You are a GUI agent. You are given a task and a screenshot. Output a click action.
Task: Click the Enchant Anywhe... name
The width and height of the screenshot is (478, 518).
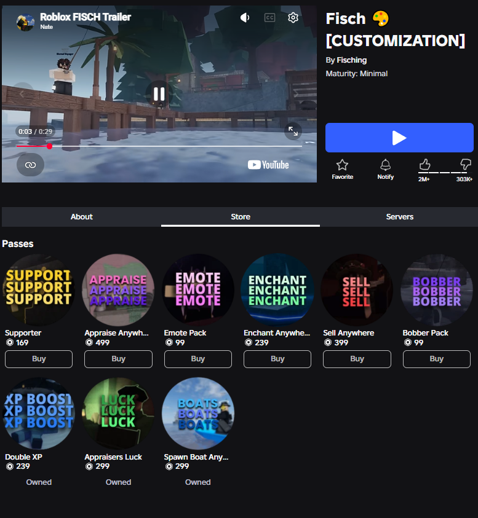(x=277, y=332)
